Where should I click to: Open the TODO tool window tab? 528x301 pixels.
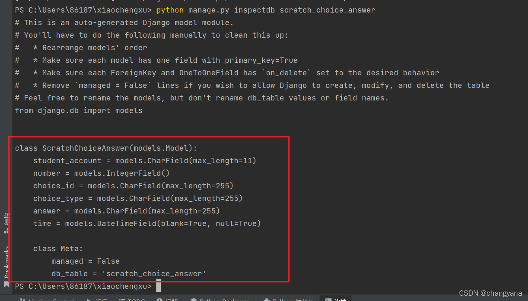(132, 299)
